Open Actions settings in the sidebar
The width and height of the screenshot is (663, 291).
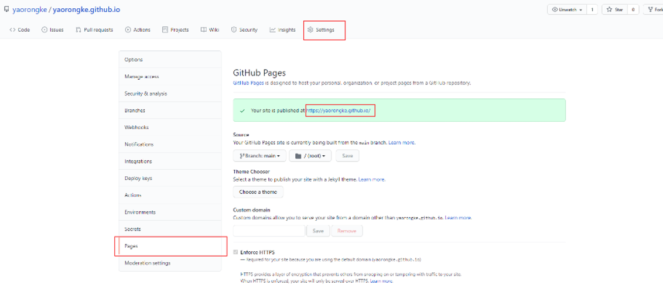point(170,195)
